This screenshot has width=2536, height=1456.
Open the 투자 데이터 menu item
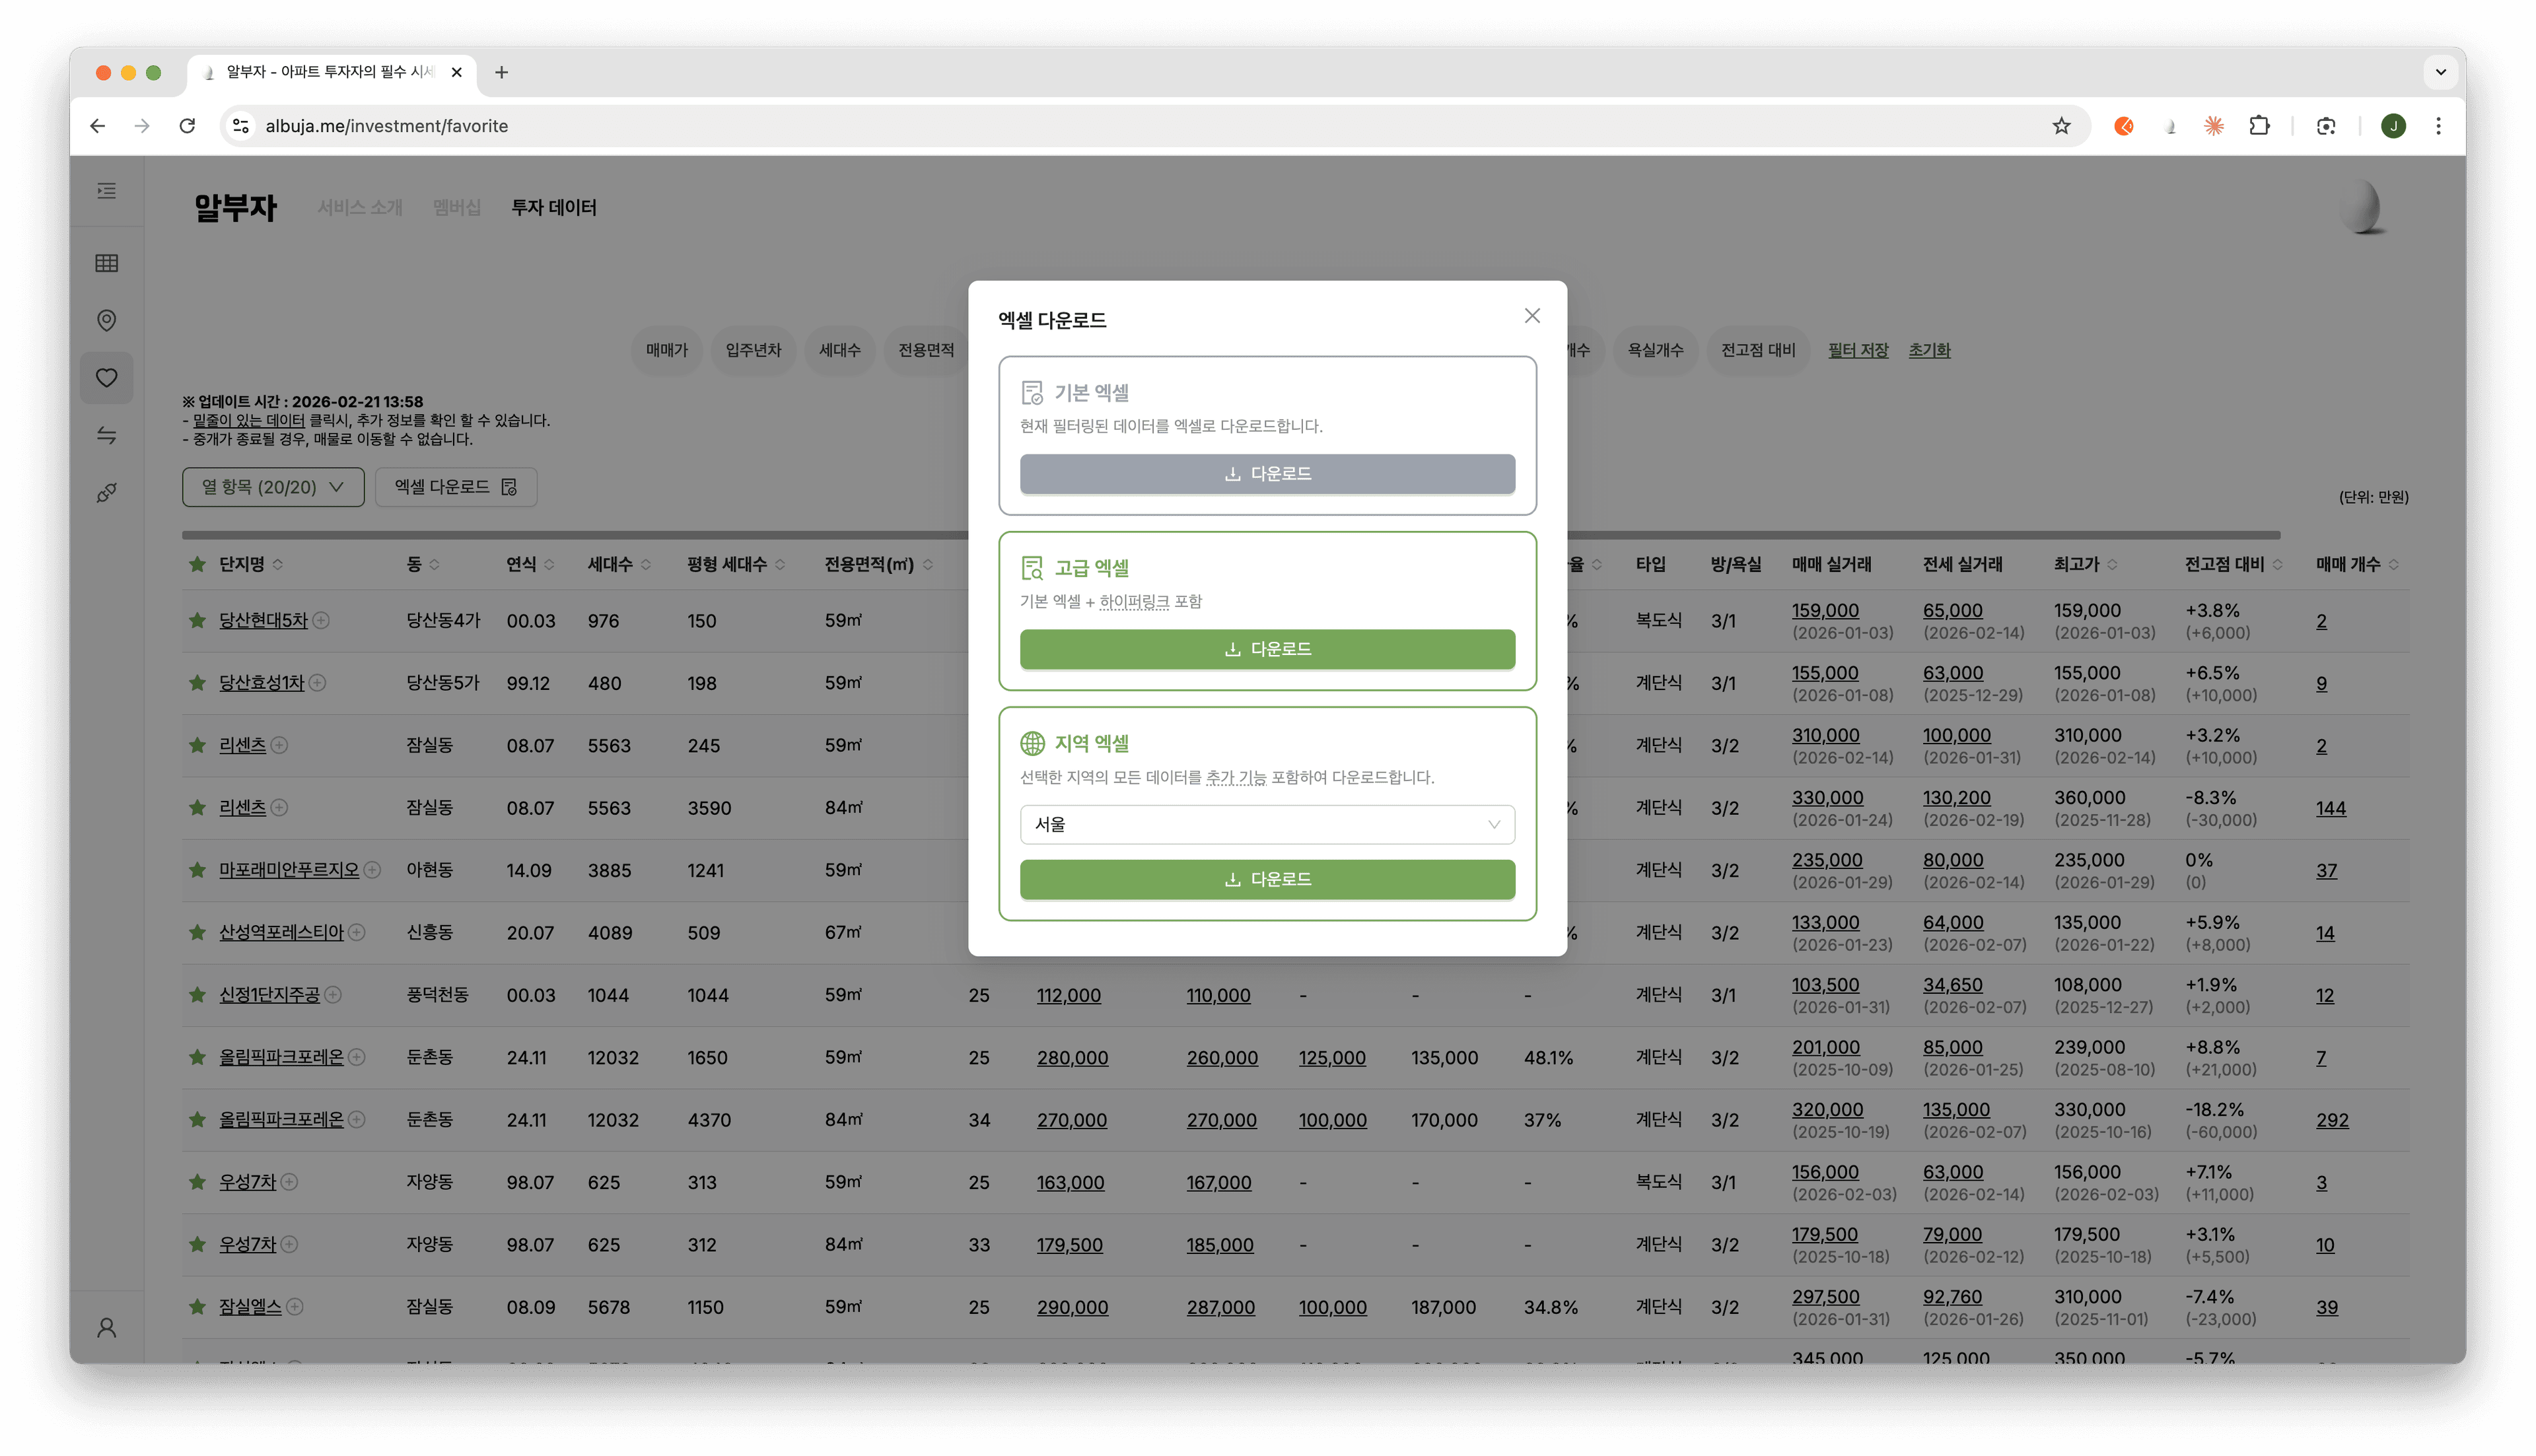553,207
